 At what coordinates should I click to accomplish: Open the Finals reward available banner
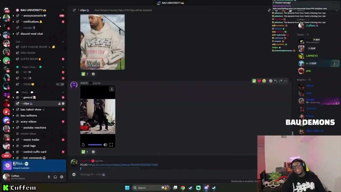[x=34, y=165]
